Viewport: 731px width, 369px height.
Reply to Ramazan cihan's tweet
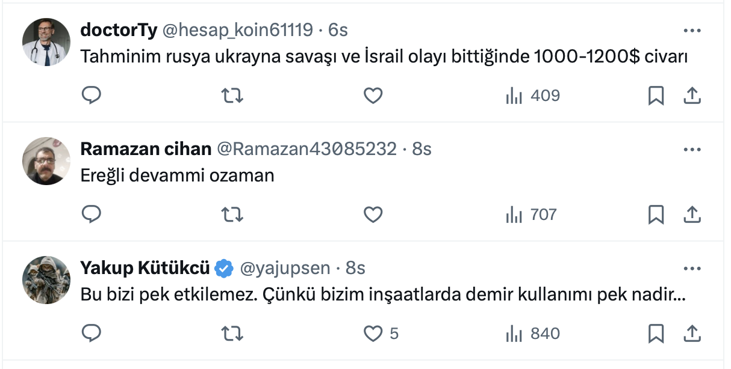tap(92, 214)
